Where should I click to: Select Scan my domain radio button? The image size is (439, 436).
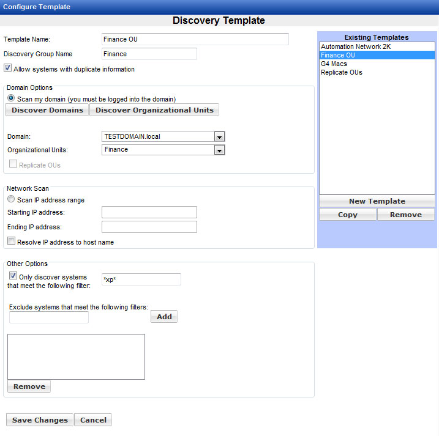pos(11,98)
